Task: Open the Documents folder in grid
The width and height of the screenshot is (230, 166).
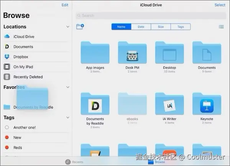Action: pyautogui.click(x=207, y=53)
